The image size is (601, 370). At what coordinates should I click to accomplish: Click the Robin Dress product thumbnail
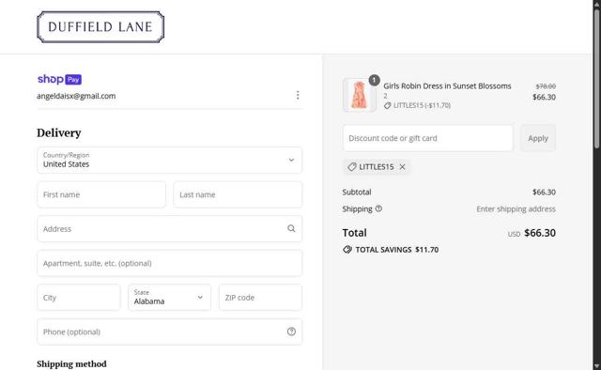point(359,95)
